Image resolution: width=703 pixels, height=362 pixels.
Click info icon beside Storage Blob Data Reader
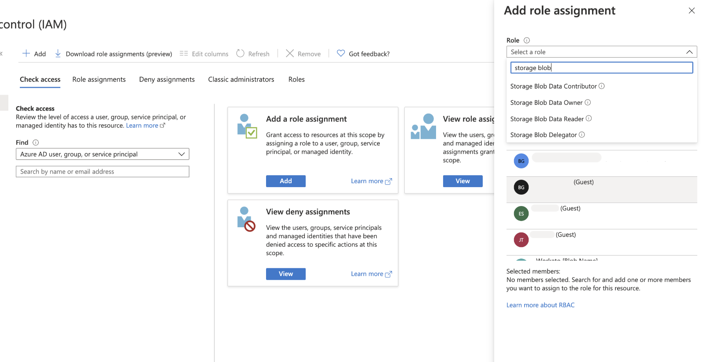coord(589,118)
